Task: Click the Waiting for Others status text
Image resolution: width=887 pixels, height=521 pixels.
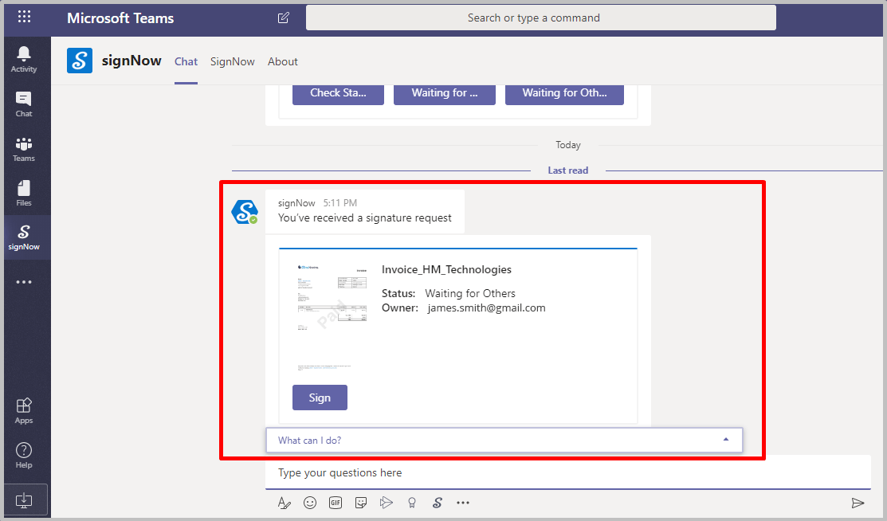Action: pos(470,294)
